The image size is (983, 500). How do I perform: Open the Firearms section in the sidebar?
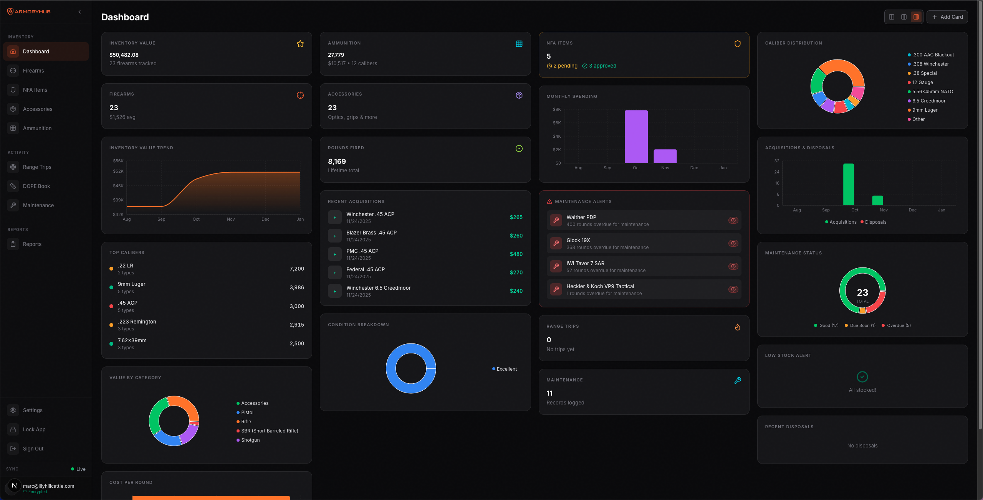33,71
